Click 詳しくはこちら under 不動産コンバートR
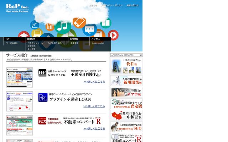The width and height of the screenshot is (228, 142). [94, 129]
